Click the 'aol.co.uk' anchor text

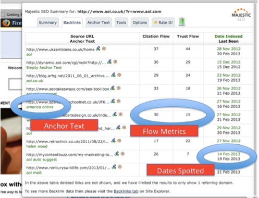pos(34,81)
